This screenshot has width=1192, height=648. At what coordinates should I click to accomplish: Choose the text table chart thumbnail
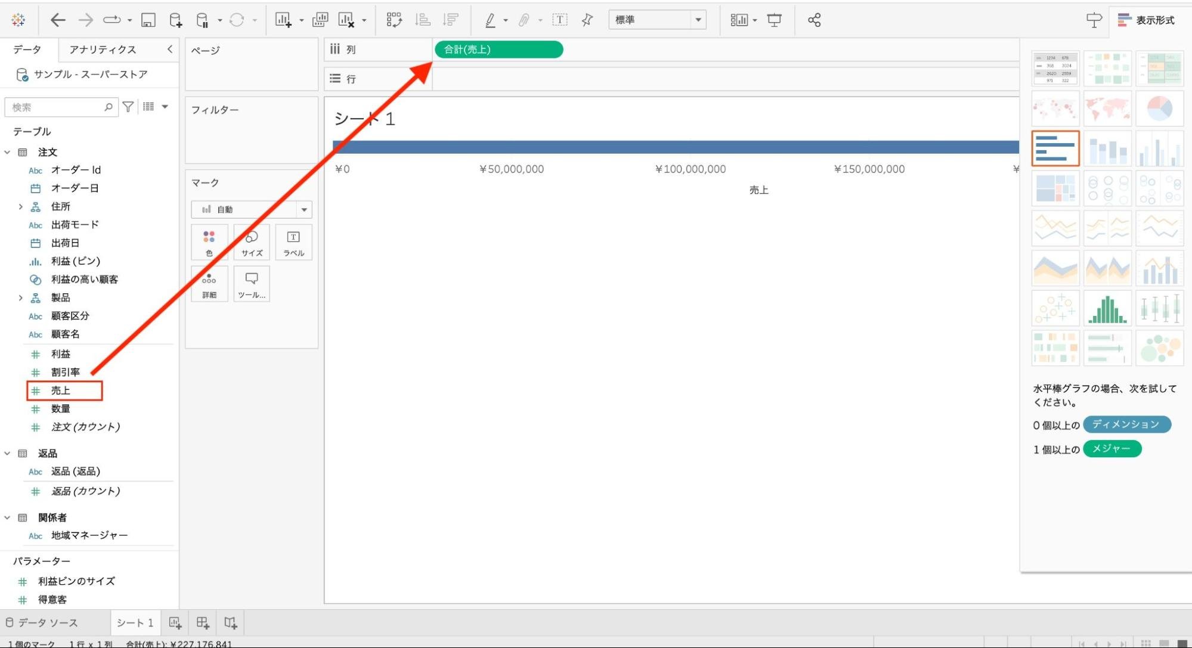1055,68
